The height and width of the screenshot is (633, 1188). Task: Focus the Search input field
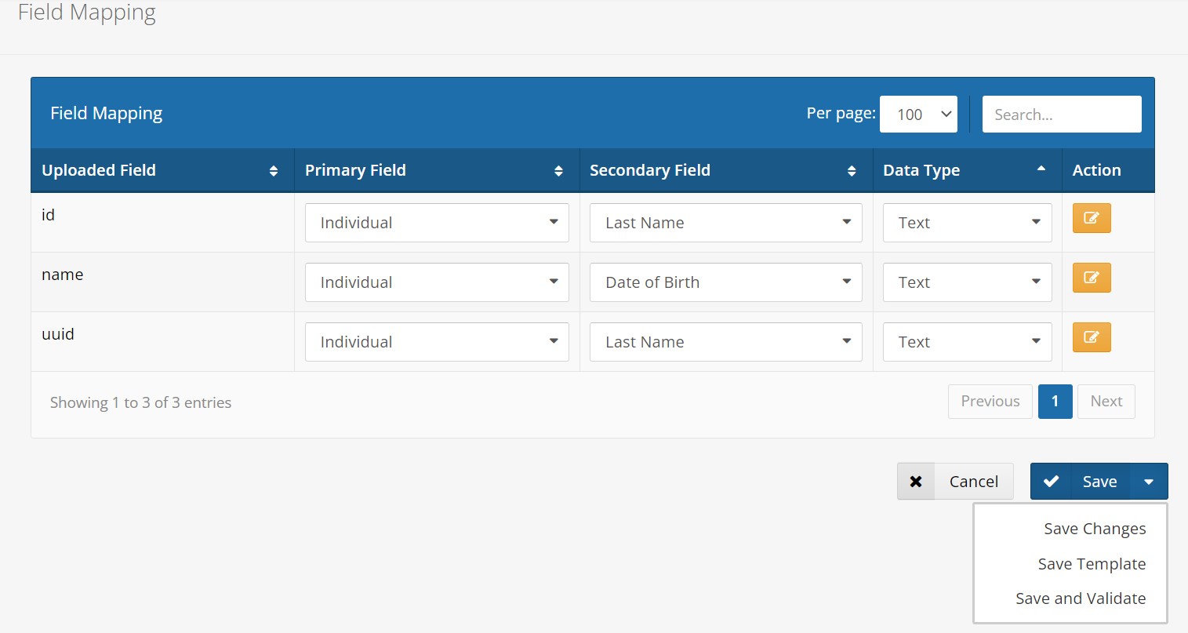(x=1061, y=115)
